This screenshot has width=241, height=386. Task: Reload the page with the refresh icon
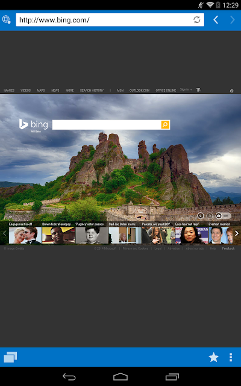(x=197, y=20)
